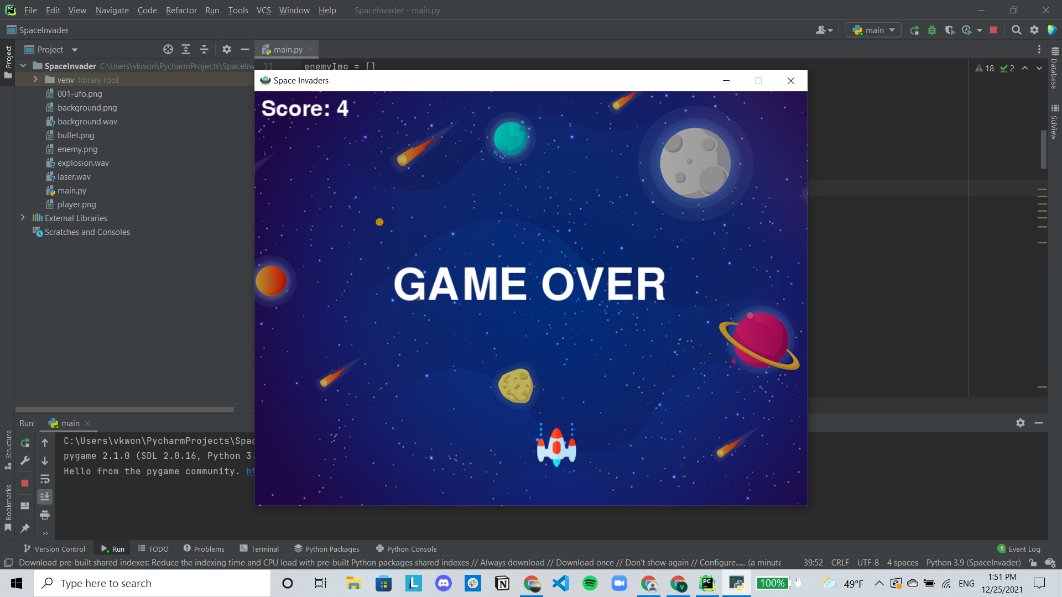
Task: Open Project view selector dropdown
Action: click(51, 49)
